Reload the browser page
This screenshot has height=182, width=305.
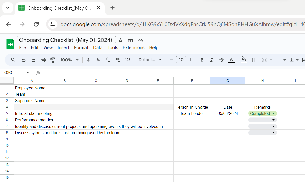[x=36, y=24]
